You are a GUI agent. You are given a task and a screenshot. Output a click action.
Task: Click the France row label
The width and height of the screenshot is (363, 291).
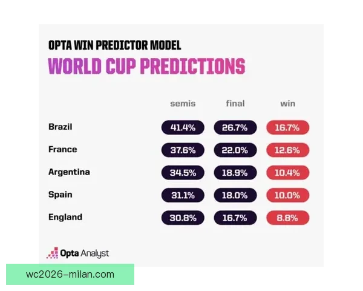63,149
